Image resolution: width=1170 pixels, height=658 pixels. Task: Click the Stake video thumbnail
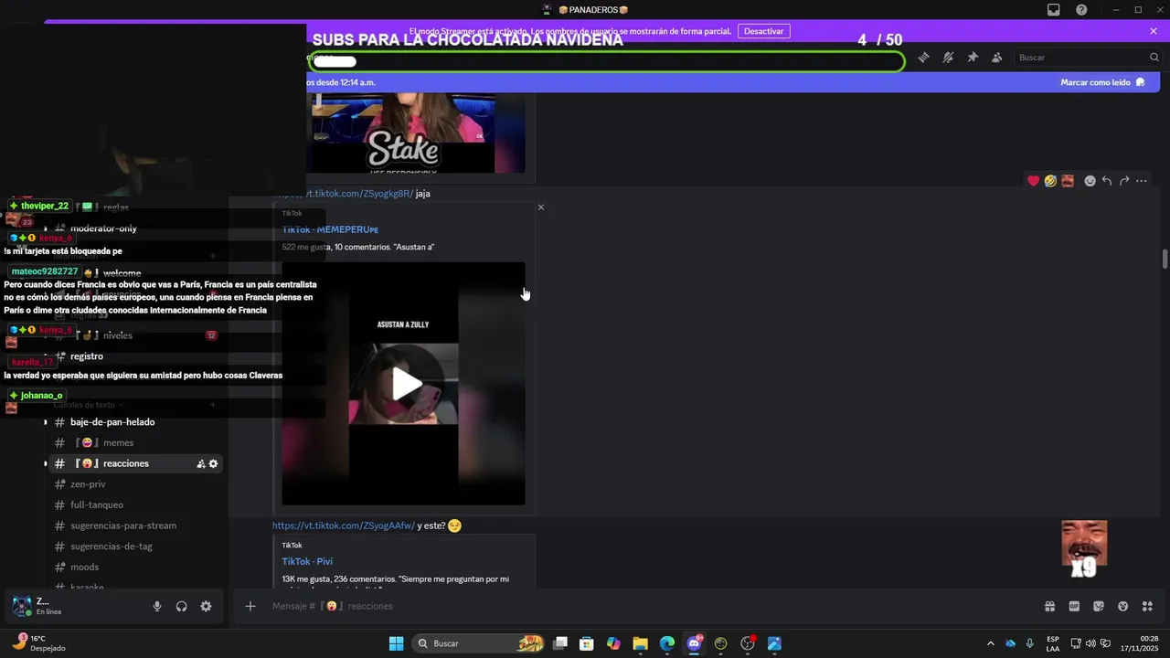click(x=403, y=133)
